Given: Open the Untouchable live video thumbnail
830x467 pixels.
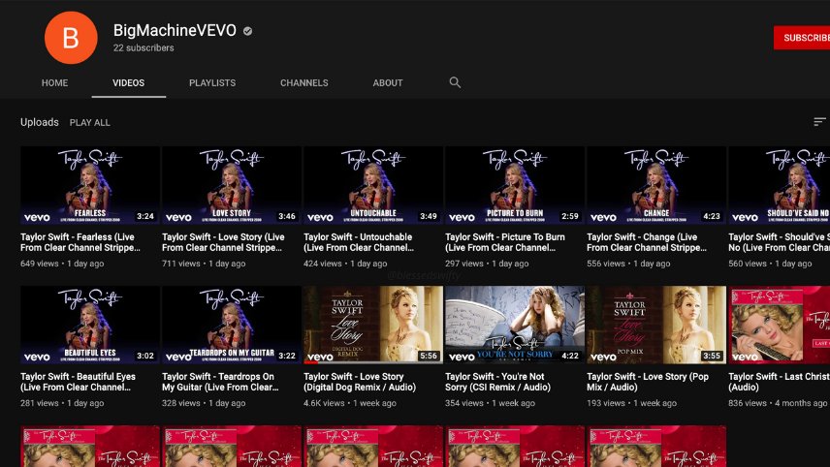Looking at the screenshot, I should 373,185.
